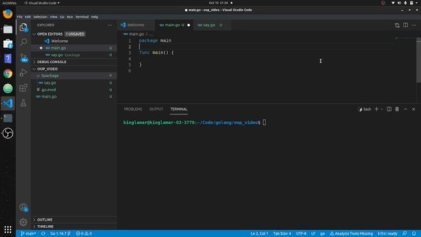Open the View menu

point(53,16)
